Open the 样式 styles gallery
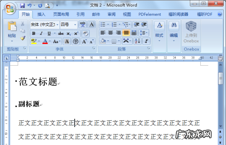Viewport: 226px width, 145px height. click(159, 32)
